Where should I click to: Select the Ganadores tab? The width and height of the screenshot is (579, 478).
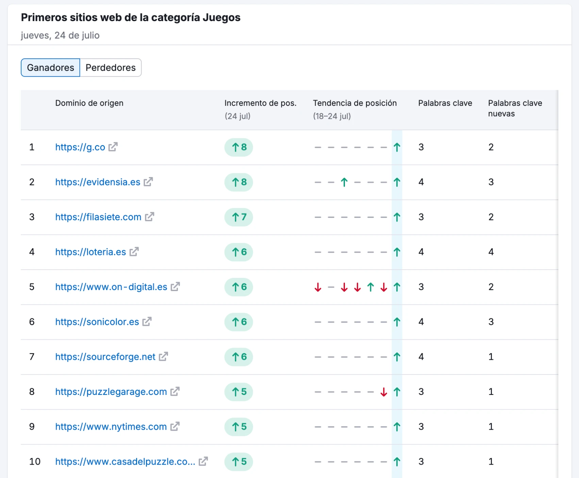click(50, 67)
